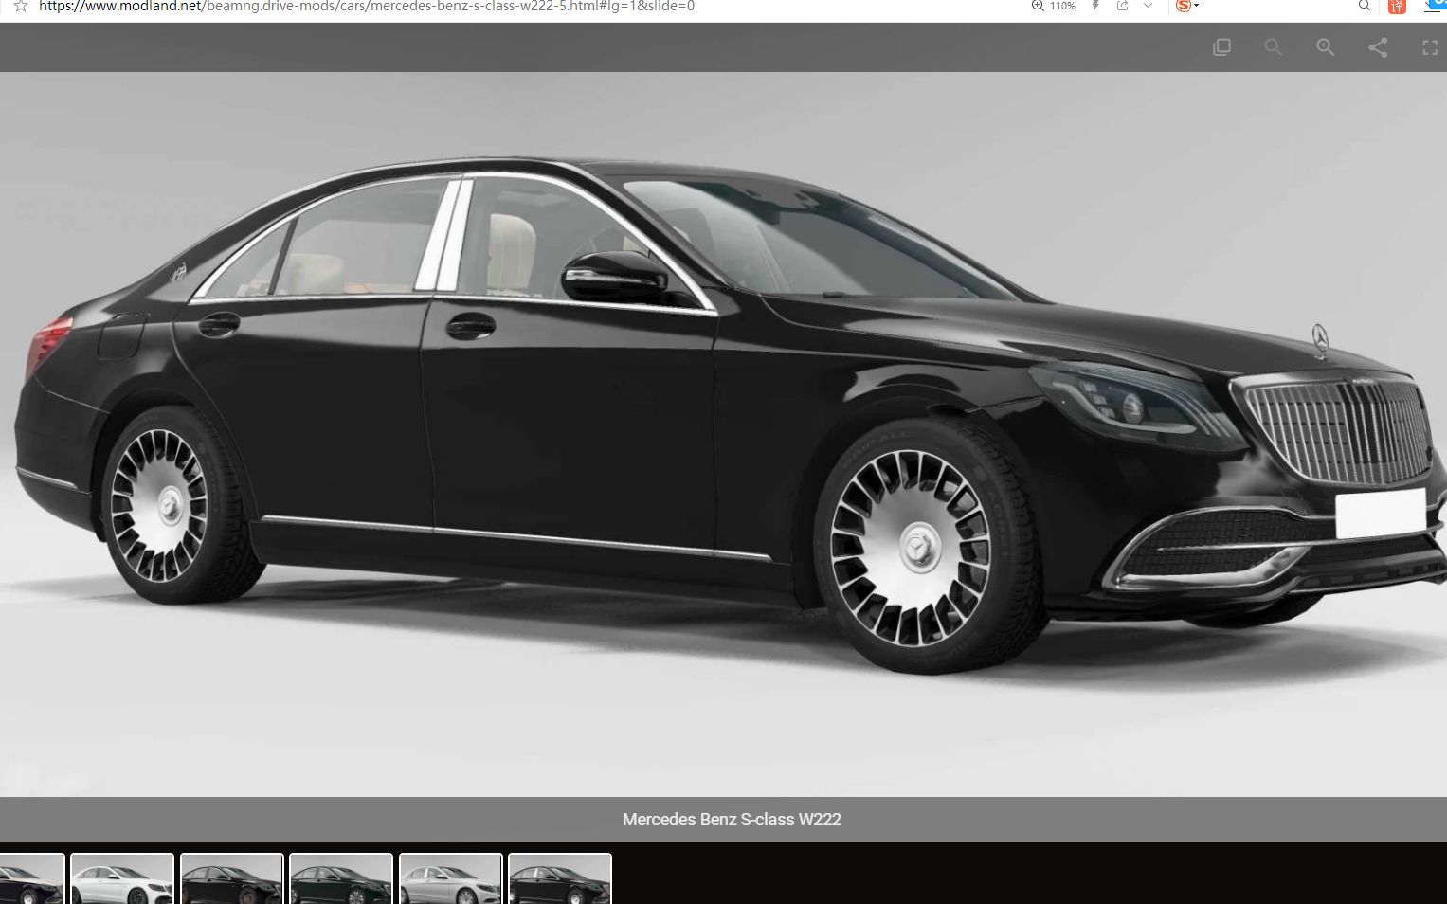Screen dimensions: 1447x904
Task: Toggle the gallery thumbnails icon
Action: [1221, 47]
